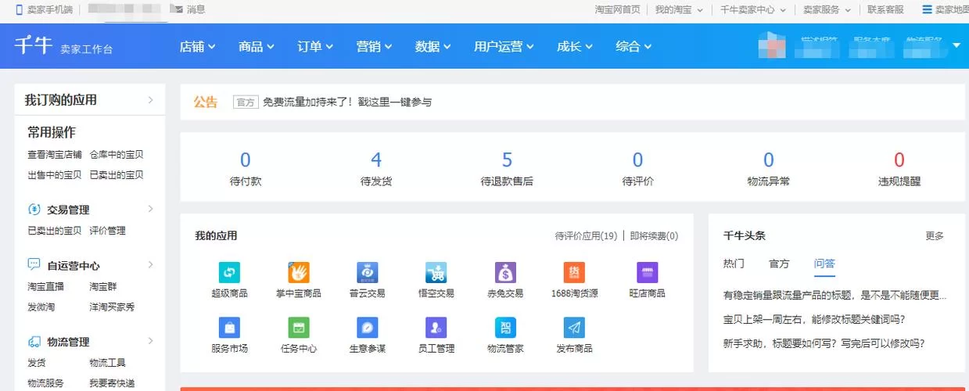Read question 新手求助，标题要如何写
This screenshot has height=391, width=969.
[x=824, y=343]
